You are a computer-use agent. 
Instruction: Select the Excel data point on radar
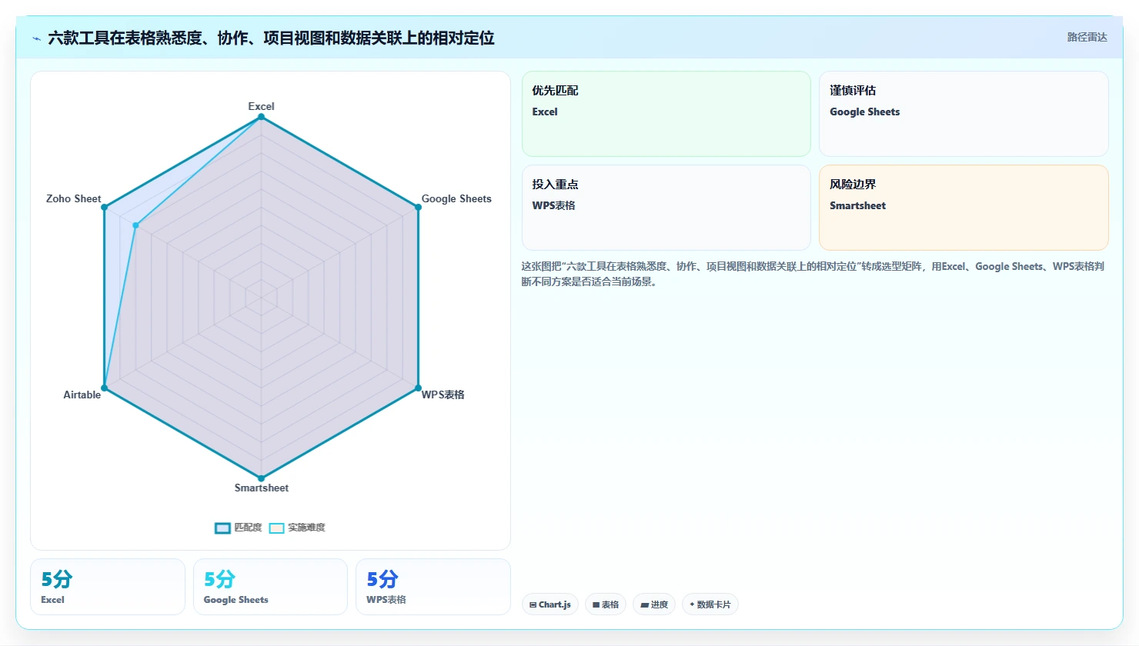tap(261, 117)
